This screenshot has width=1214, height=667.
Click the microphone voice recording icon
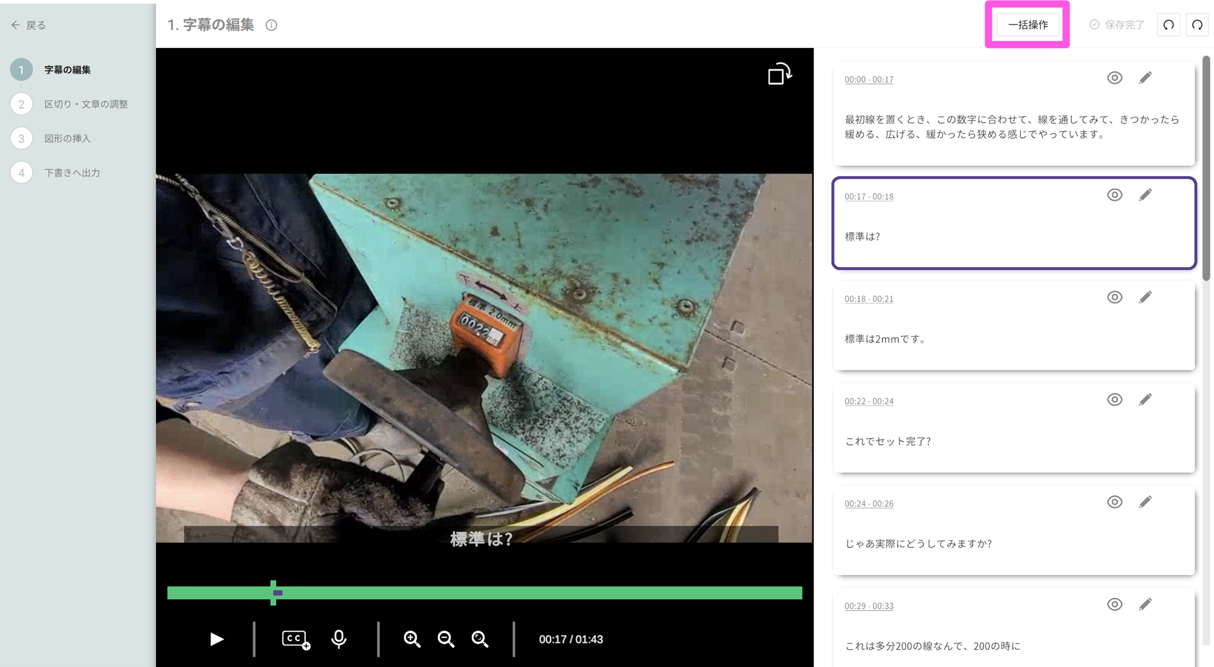339,639
